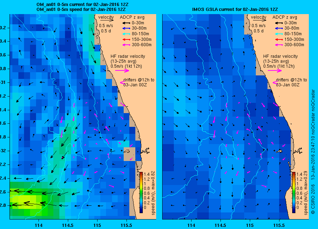This screenshot has width=318, height=229.
Task: Click the 114 longitude label under right map
Action: point(191,225)
